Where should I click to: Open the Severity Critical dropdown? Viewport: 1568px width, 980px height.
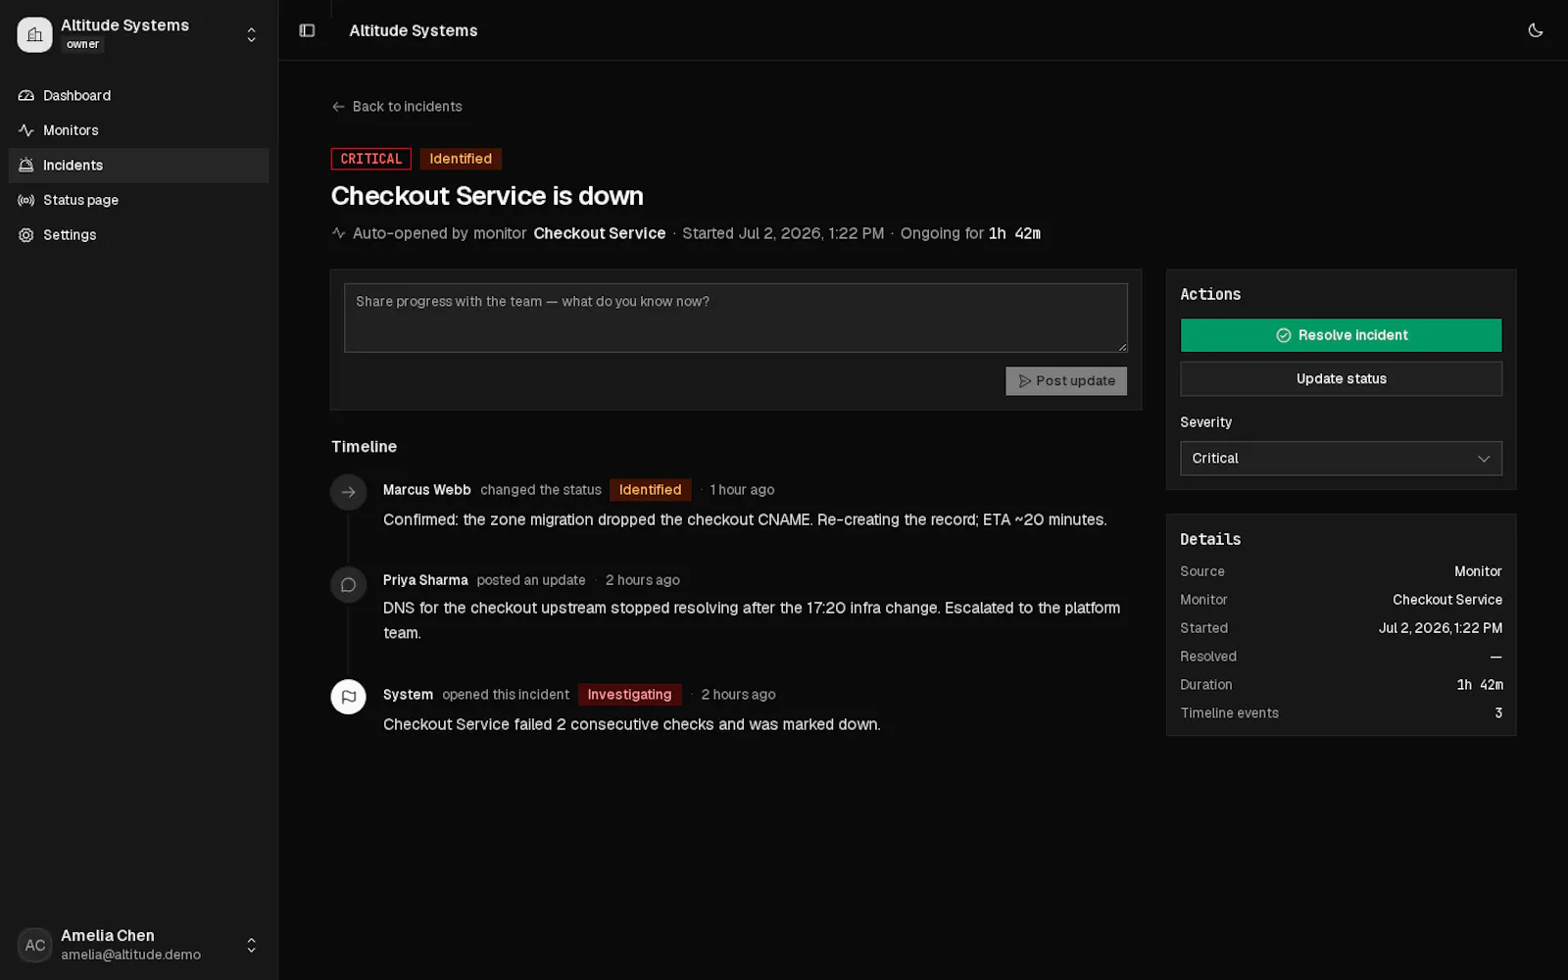click(x=1341, y=459)
